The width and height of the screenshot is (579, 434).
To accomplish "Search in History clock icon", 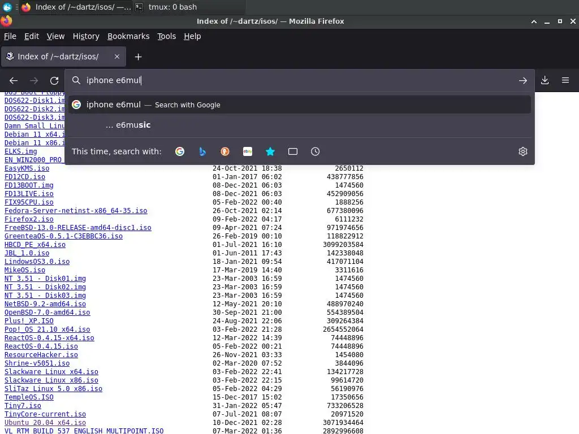I will tap(316, 151).
